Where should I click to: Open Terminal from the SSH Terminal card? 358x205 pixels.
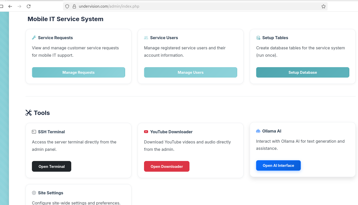coord(52,166)
